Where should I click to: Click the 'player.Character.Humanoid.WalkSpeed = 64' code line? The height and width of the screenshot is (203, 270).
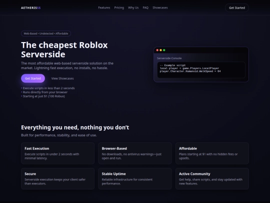coord(190,71)
